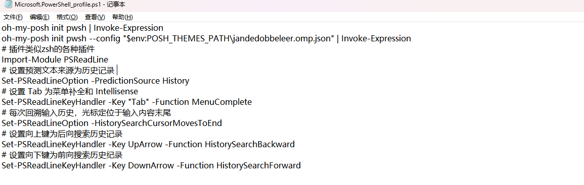Click line with '-Function HistorySearchBackward'
584x185 pixels.
coord(148,144)
